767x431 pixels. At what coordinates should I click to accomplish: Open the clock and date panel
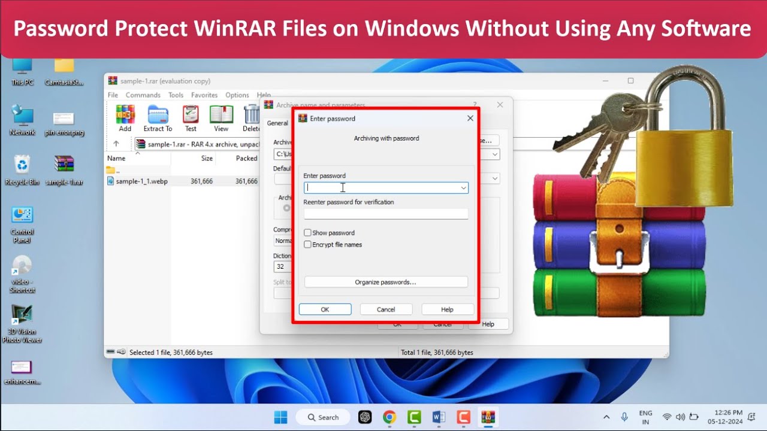[725, 417]
